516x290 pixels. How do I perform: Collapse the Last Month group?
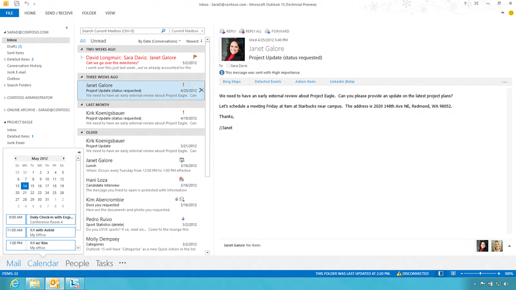82,104
